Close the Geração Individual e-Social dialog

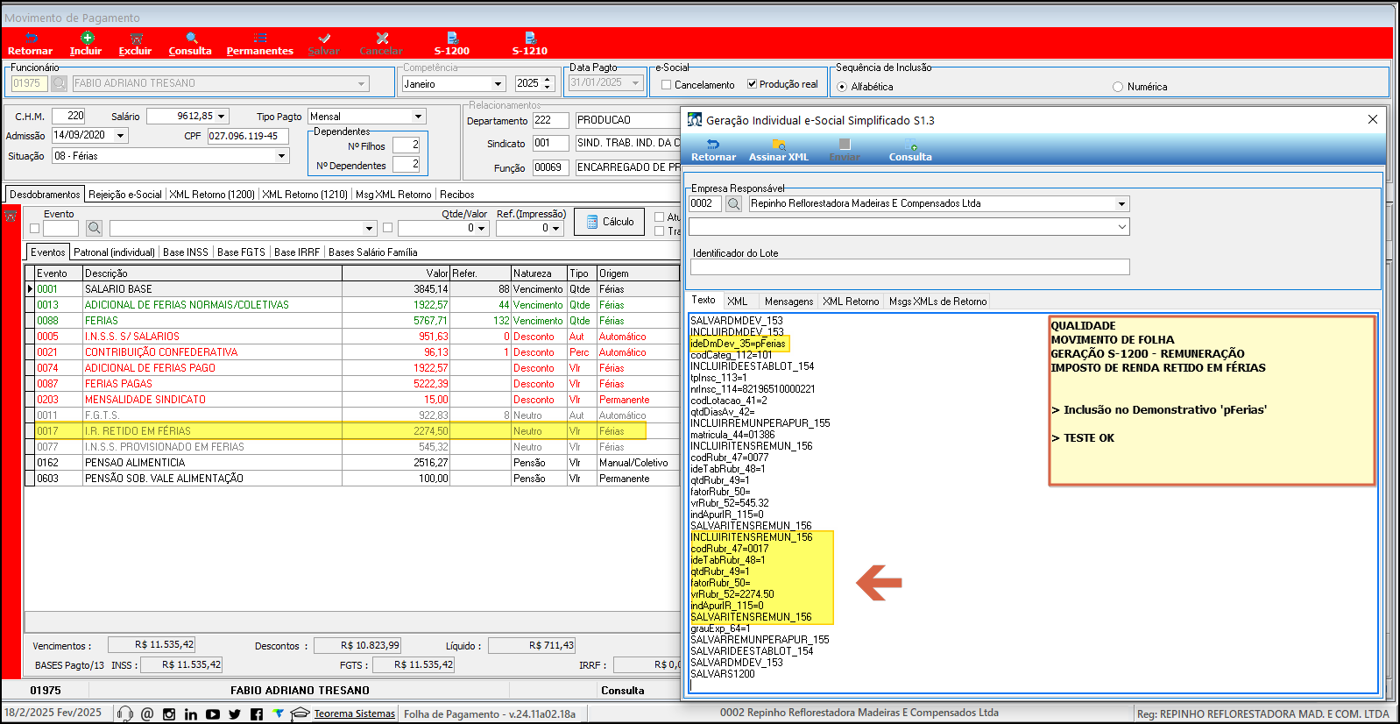pos(1373,120)
